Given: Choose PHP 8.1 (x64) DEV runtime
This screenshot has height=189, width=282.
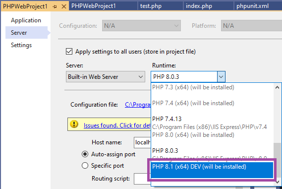Looking at the screenshot, I should (x=212, y=170).
